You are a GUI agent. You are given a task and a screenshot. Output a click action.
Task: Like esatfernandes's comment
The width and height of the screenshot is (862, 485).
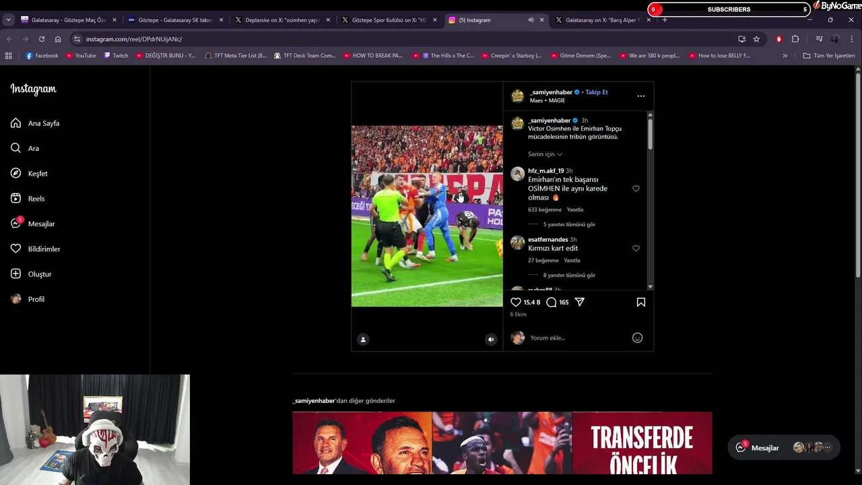tap(636, 249)
